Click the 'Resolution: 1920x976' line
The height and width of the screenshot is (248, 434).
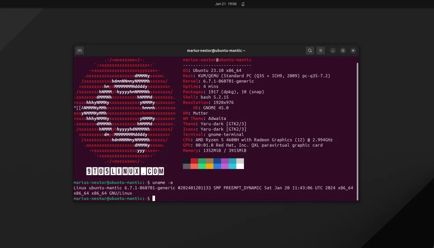(x=208, y=102)
